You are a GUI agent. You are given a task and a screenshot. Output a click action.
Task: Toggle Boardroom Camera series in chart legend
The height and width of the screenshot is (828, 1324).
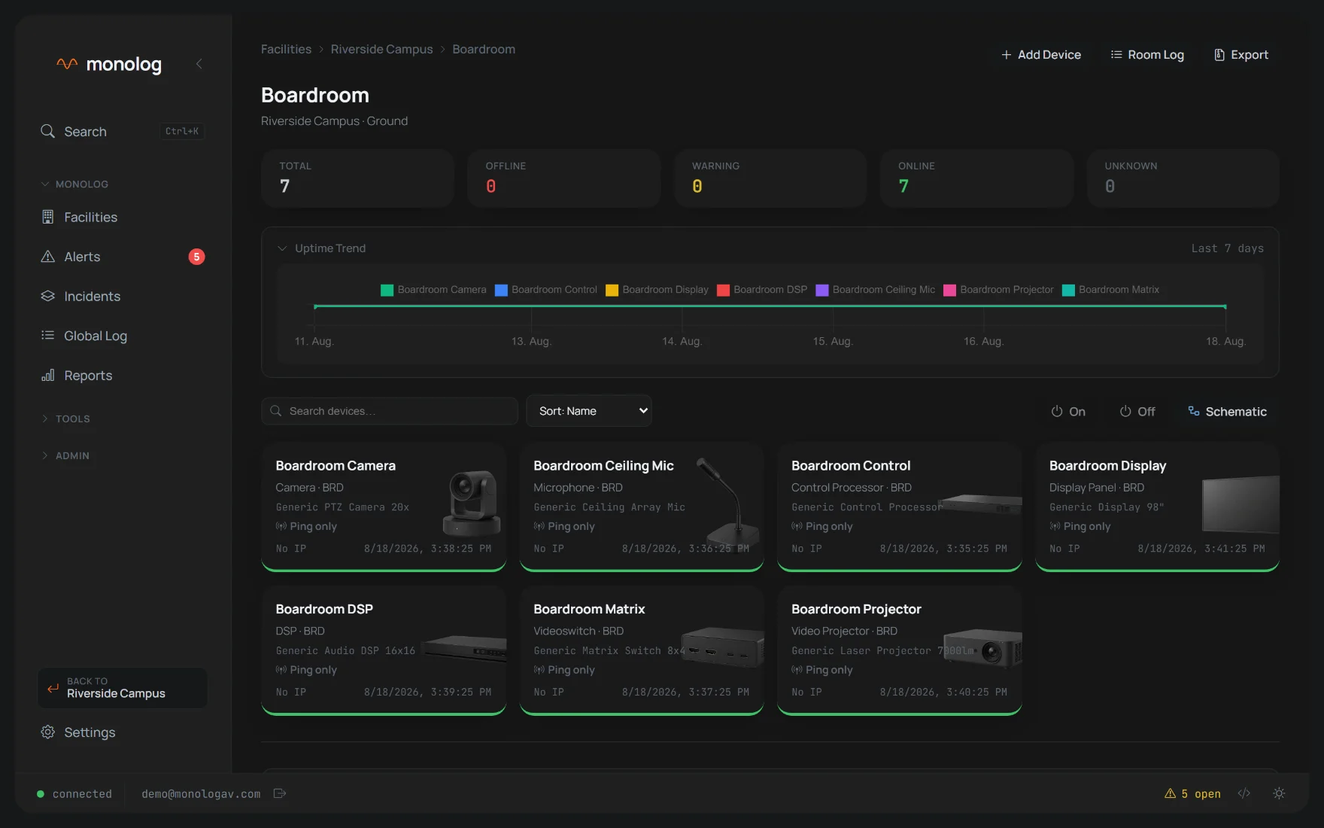[x=434, y=290]
